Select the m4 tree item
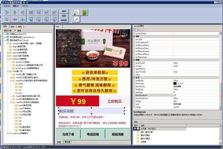This screenshot has height=149, width=223. click(20, 121)
